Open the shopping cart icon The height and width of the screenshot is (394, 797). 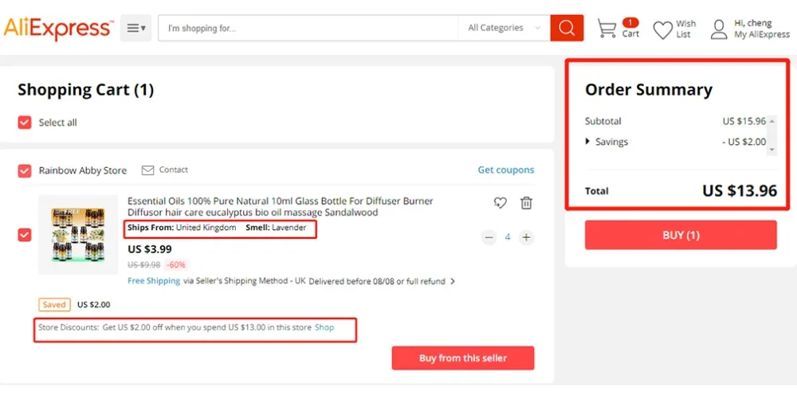[x=607, y=29]
